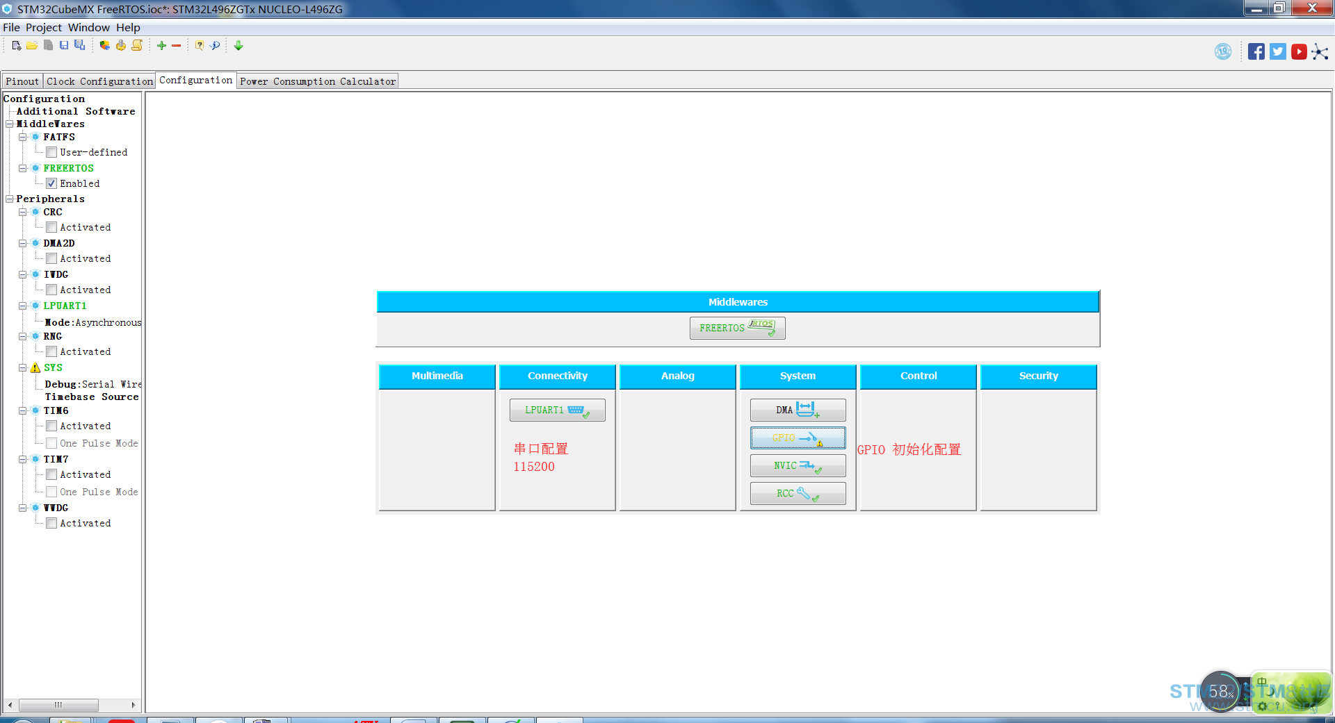
Task: Click the Import Project icon
Action: point(48,46)
